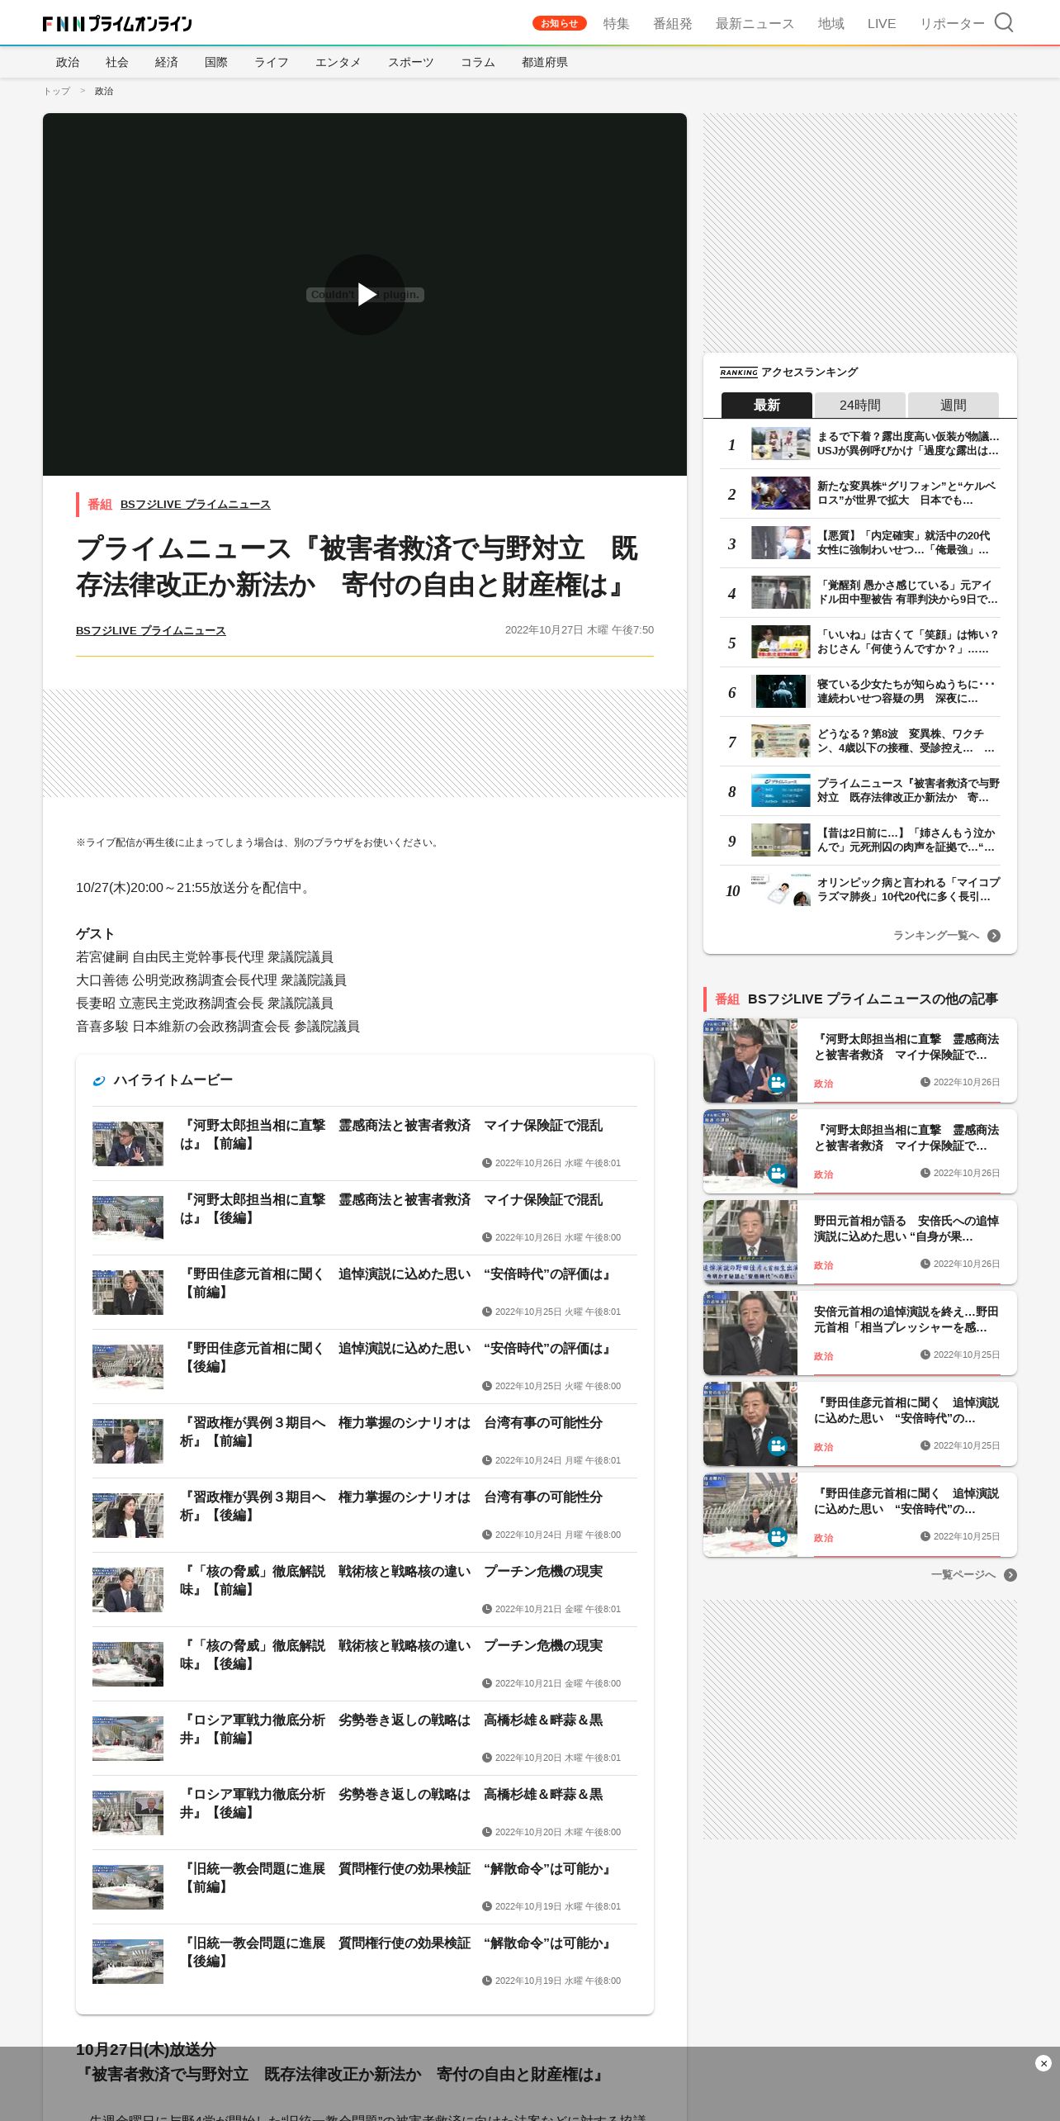Viewport: 1060px width, 2121px height.
Task: Open ranking item 2 about グリフォン variant
Action: tap(860, 493)
